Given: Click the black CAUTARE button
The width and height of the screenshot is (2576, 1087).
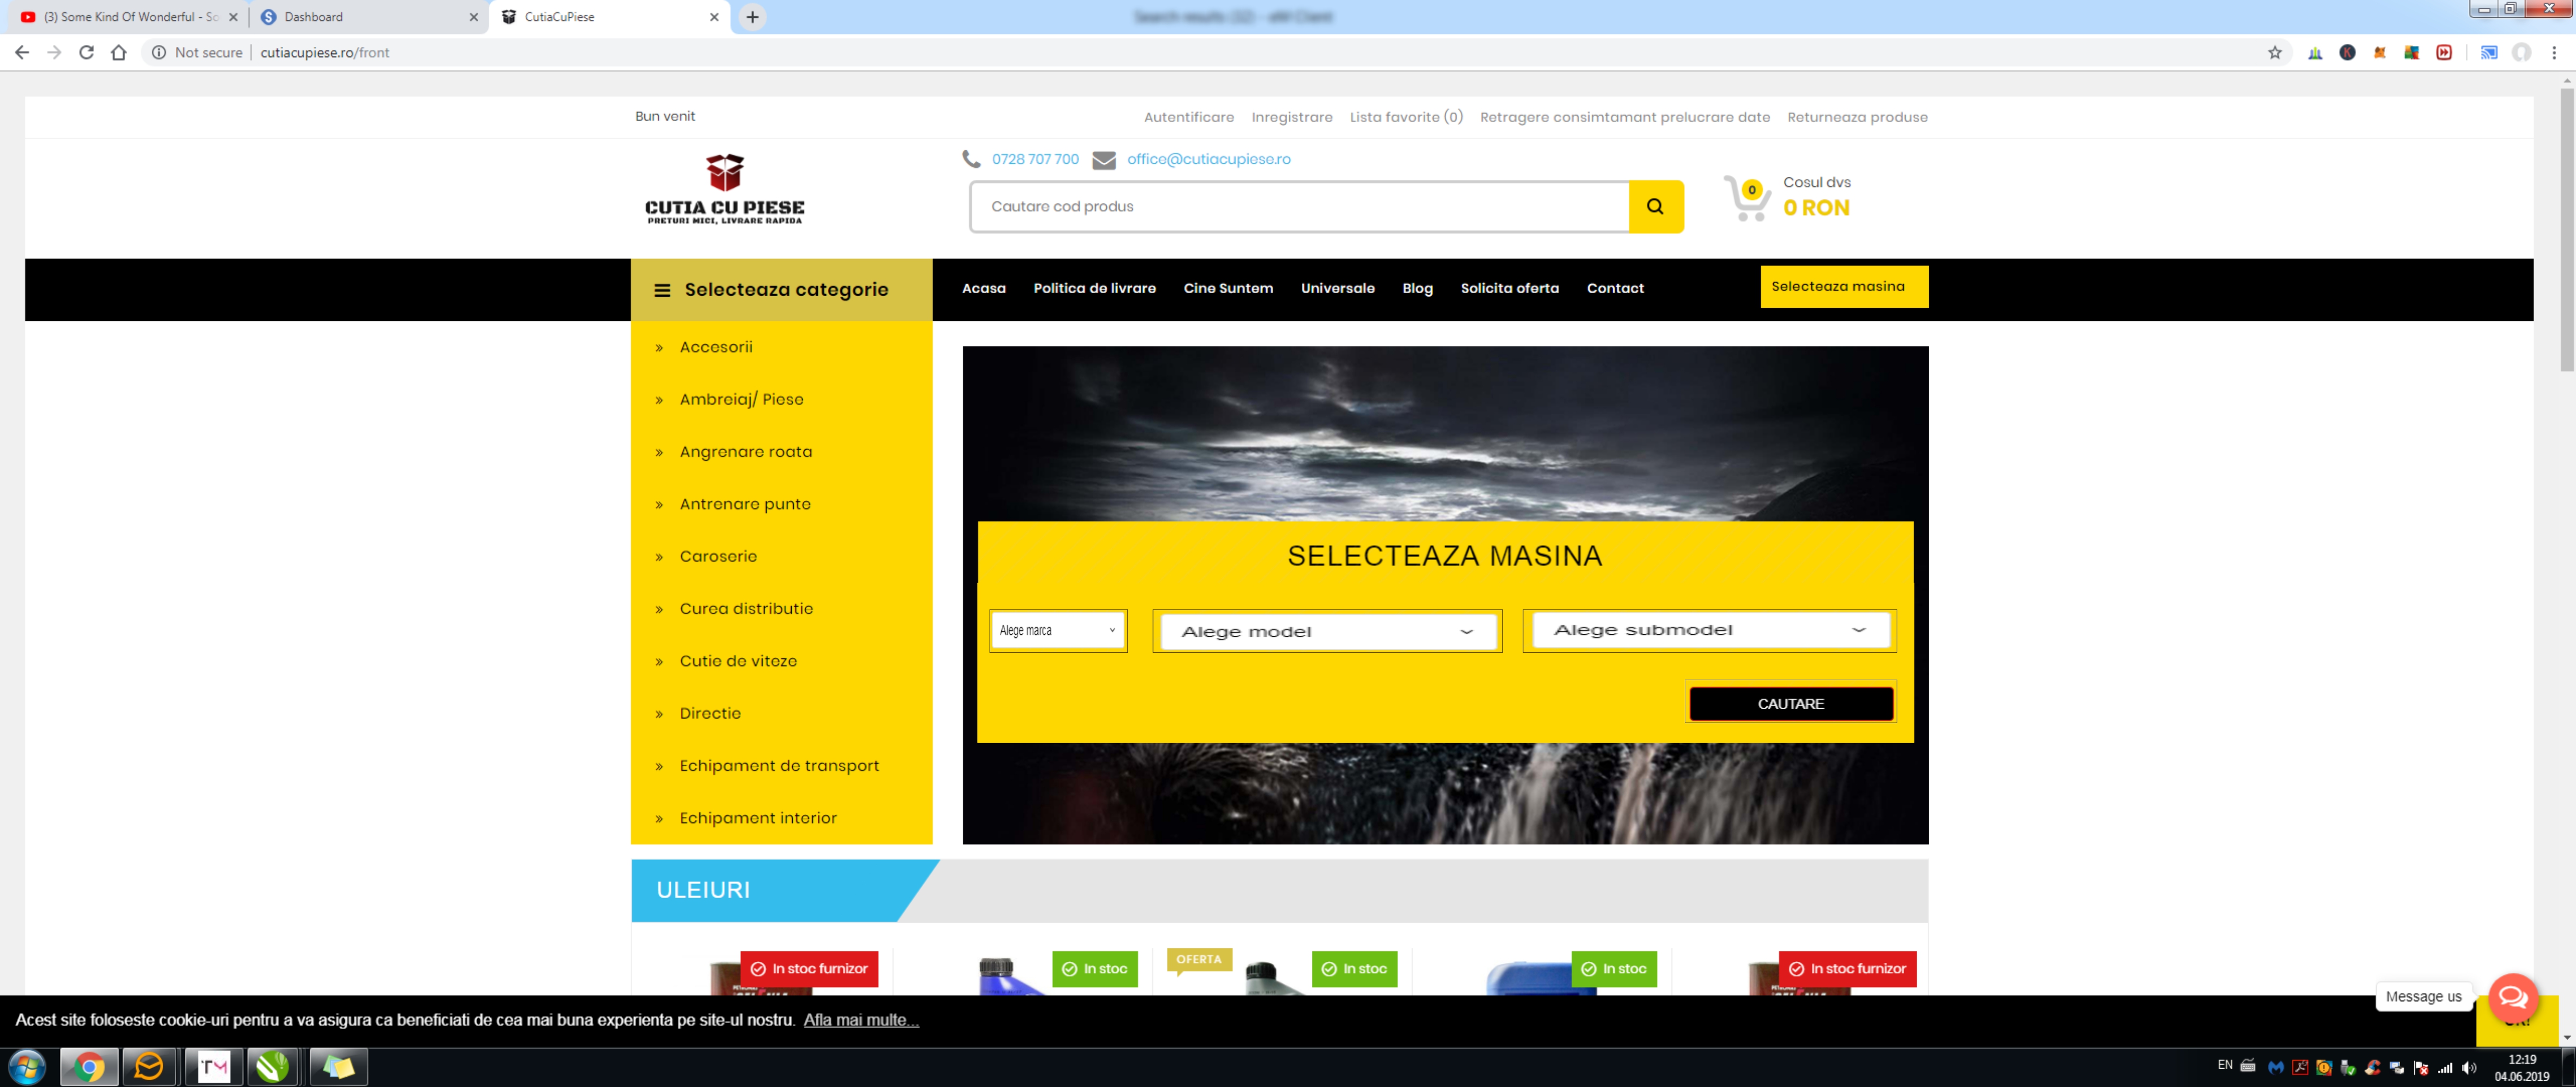Looking at the screenshot, I should (x=1790, y=704).
